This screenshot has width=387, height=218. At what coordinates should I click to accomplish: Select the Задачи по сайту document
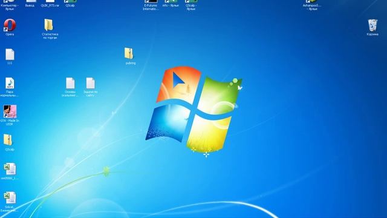[90, 87]
